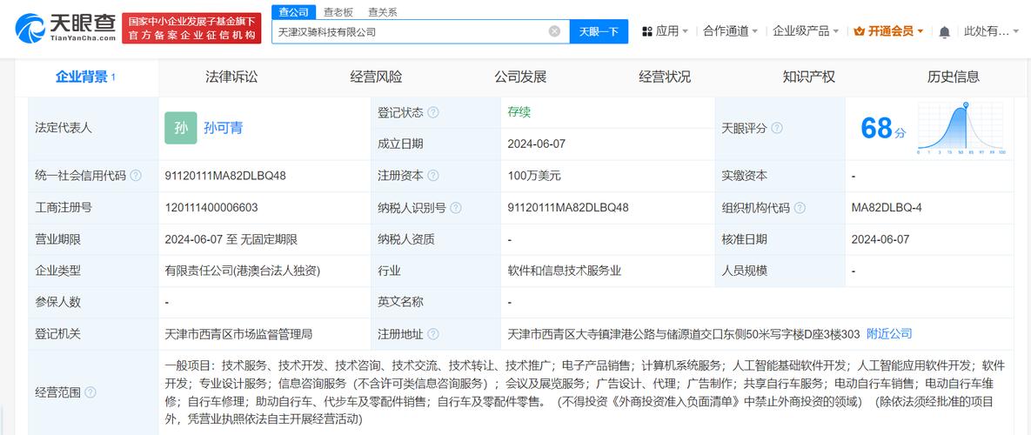1031x435 pixels.
Task: Open help icon beside 经营范围
Action: coord(90,392)
